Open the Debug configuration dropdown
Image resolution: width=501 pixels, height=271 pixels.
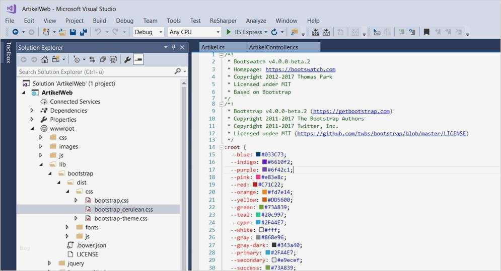(x=149, y=32)
